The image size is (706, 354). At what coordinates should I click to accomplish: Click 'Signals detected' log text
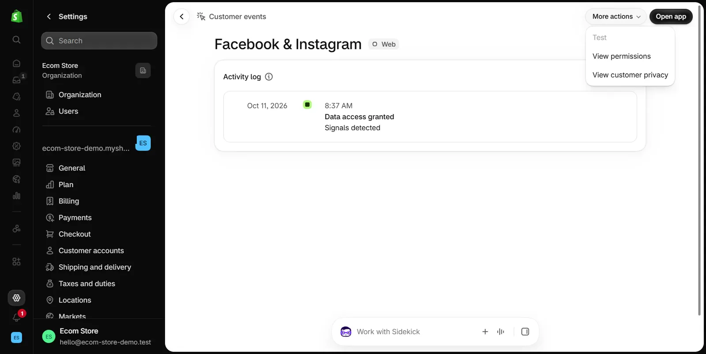coord(353,128)
